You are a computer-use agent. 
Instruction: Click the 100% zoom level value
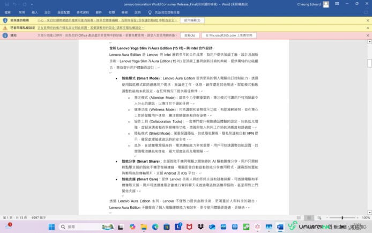click(366, 218)
